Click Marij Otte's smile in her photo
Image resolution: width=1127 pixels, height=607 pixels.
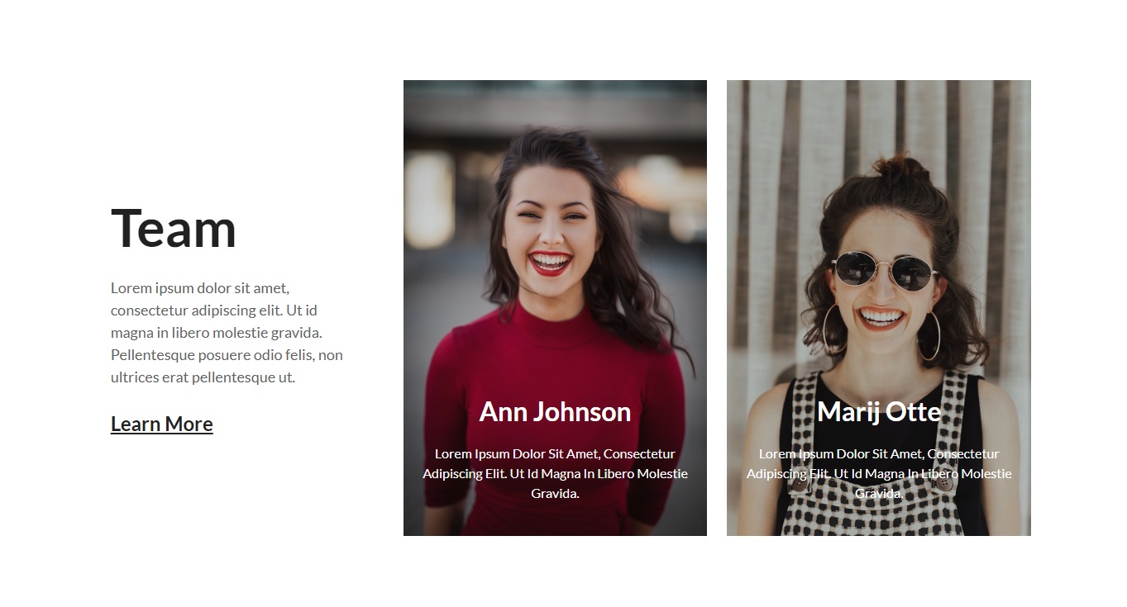pos(881,317)
